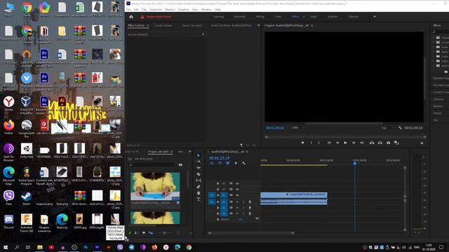Click Go to Out point button

(x=362, y=143)
